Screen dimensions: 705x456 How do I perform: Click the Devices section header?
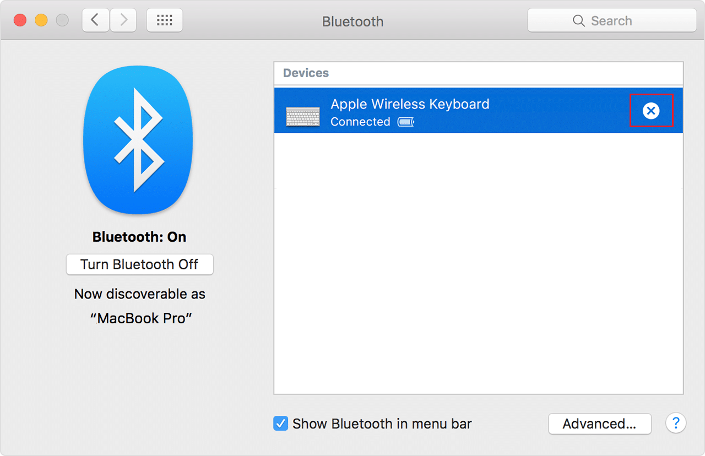(305, 73)
